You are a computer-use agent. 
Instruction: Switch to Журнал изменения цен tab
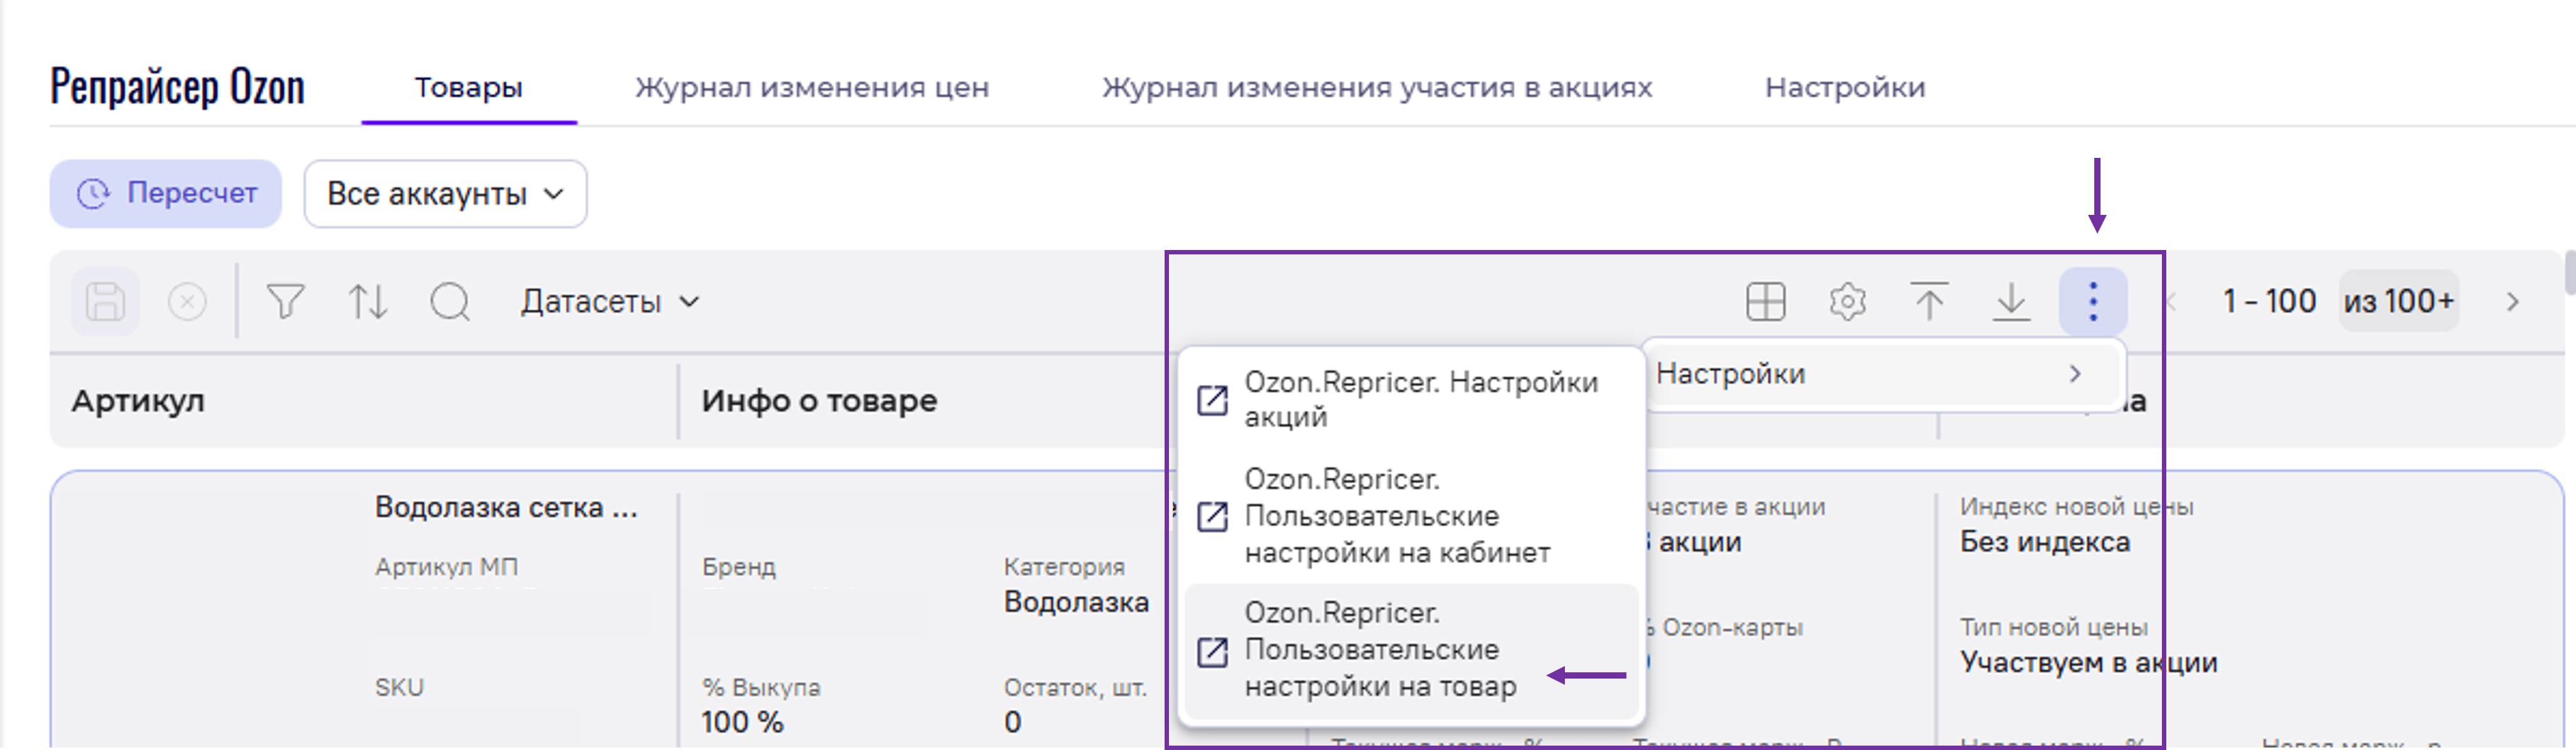(812, 88)
